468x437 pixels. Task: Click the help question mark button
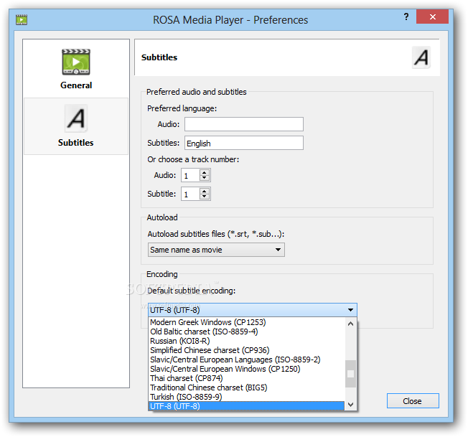406,17
